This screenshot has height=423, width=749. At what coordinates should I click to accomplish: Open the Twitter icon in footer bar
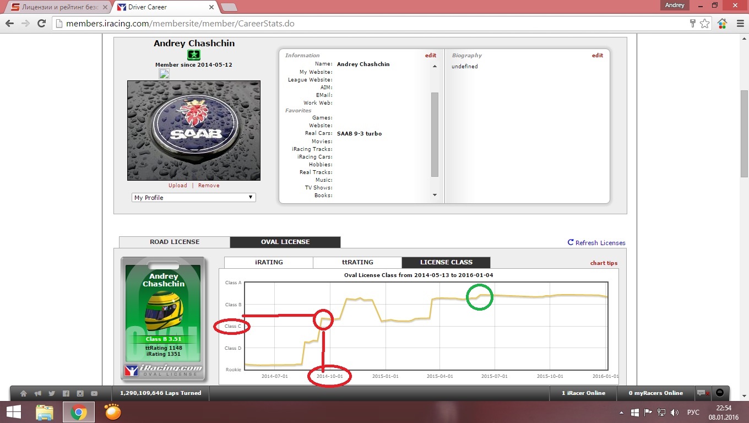point(52,393)
